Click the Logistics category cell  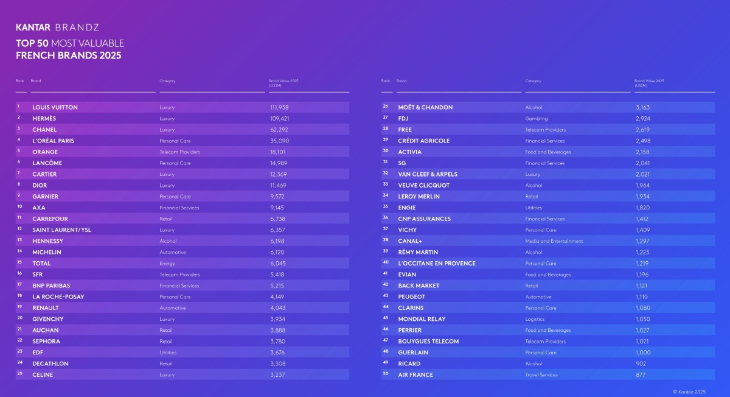535,319
